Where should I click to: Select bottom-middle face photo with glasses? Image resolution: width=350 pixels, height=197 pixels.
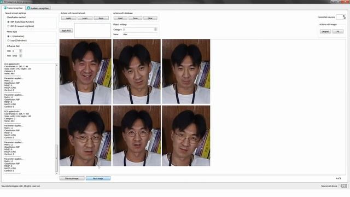coord(137,136)
